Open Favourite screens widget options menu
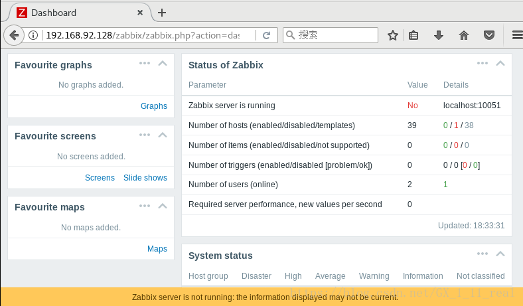This screenshot has height=306, width=523. click(x=145, y=135)
